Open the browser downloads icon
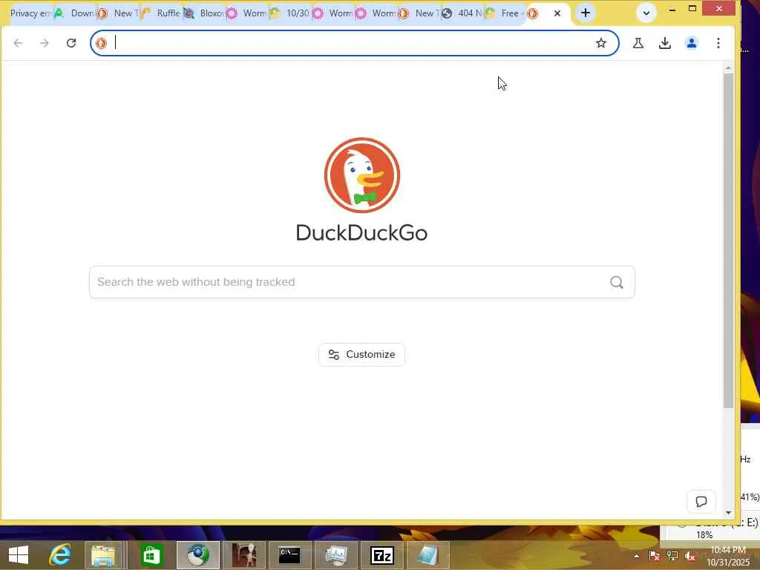This screenshot has width=760, height=570. pos(665,43)
